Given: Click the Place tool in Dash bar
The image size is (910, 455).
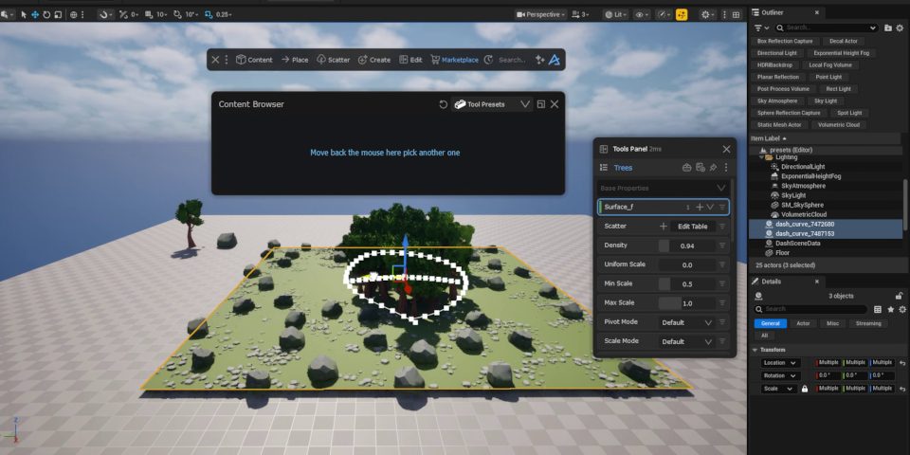Looking at the screenshot, I should click(294, 60).
